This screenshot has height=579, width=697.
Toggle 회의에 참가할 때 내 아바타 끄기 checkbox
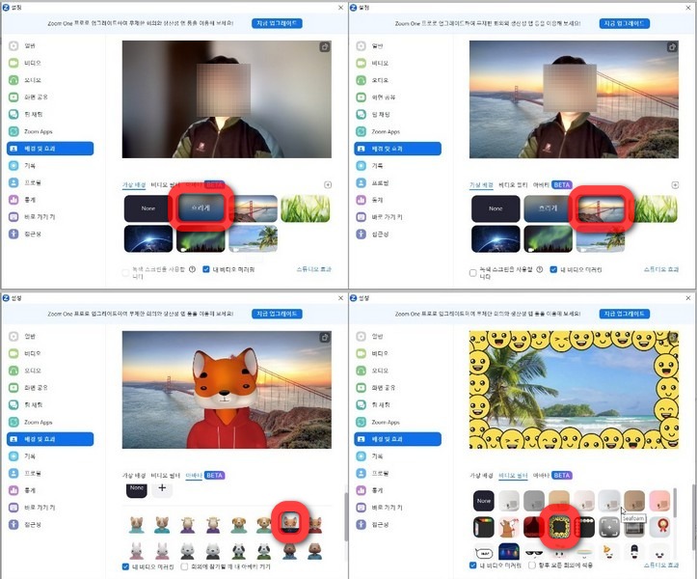tap(184, 566)
